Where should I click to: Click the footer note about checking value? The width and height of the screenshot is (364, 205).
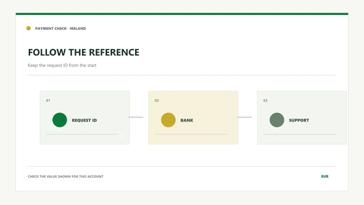66,176
